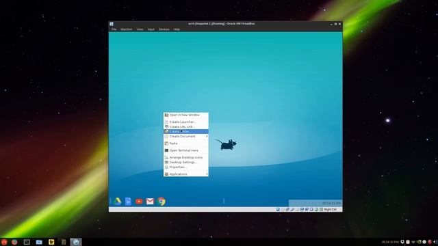Screen dimensions: 438x246
Task: Expand the Create Document submenu
Action: click(x=186, y=137)
